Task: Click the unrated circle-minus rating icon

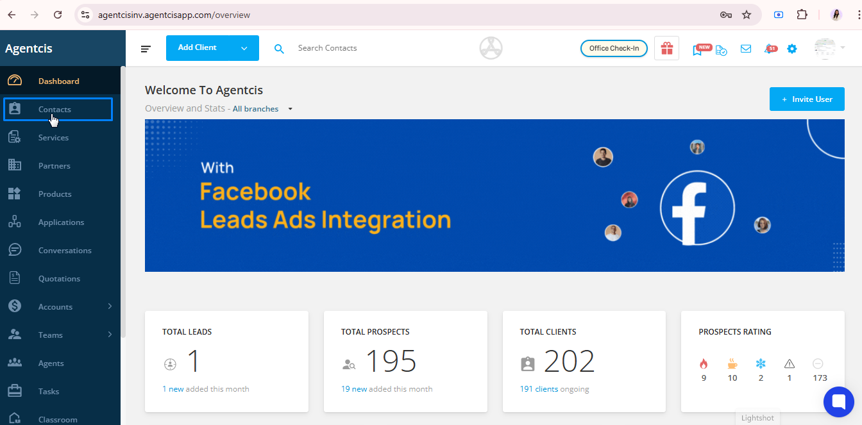Action: [818, 363]
